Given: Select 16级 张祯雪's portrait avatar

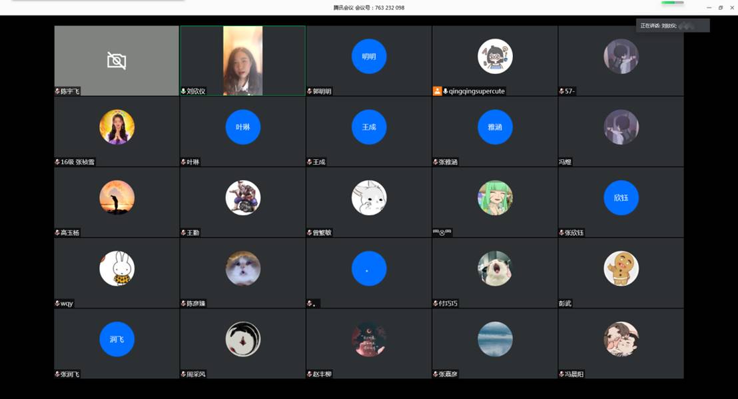Looking at the screenshot, I should 117,127.
